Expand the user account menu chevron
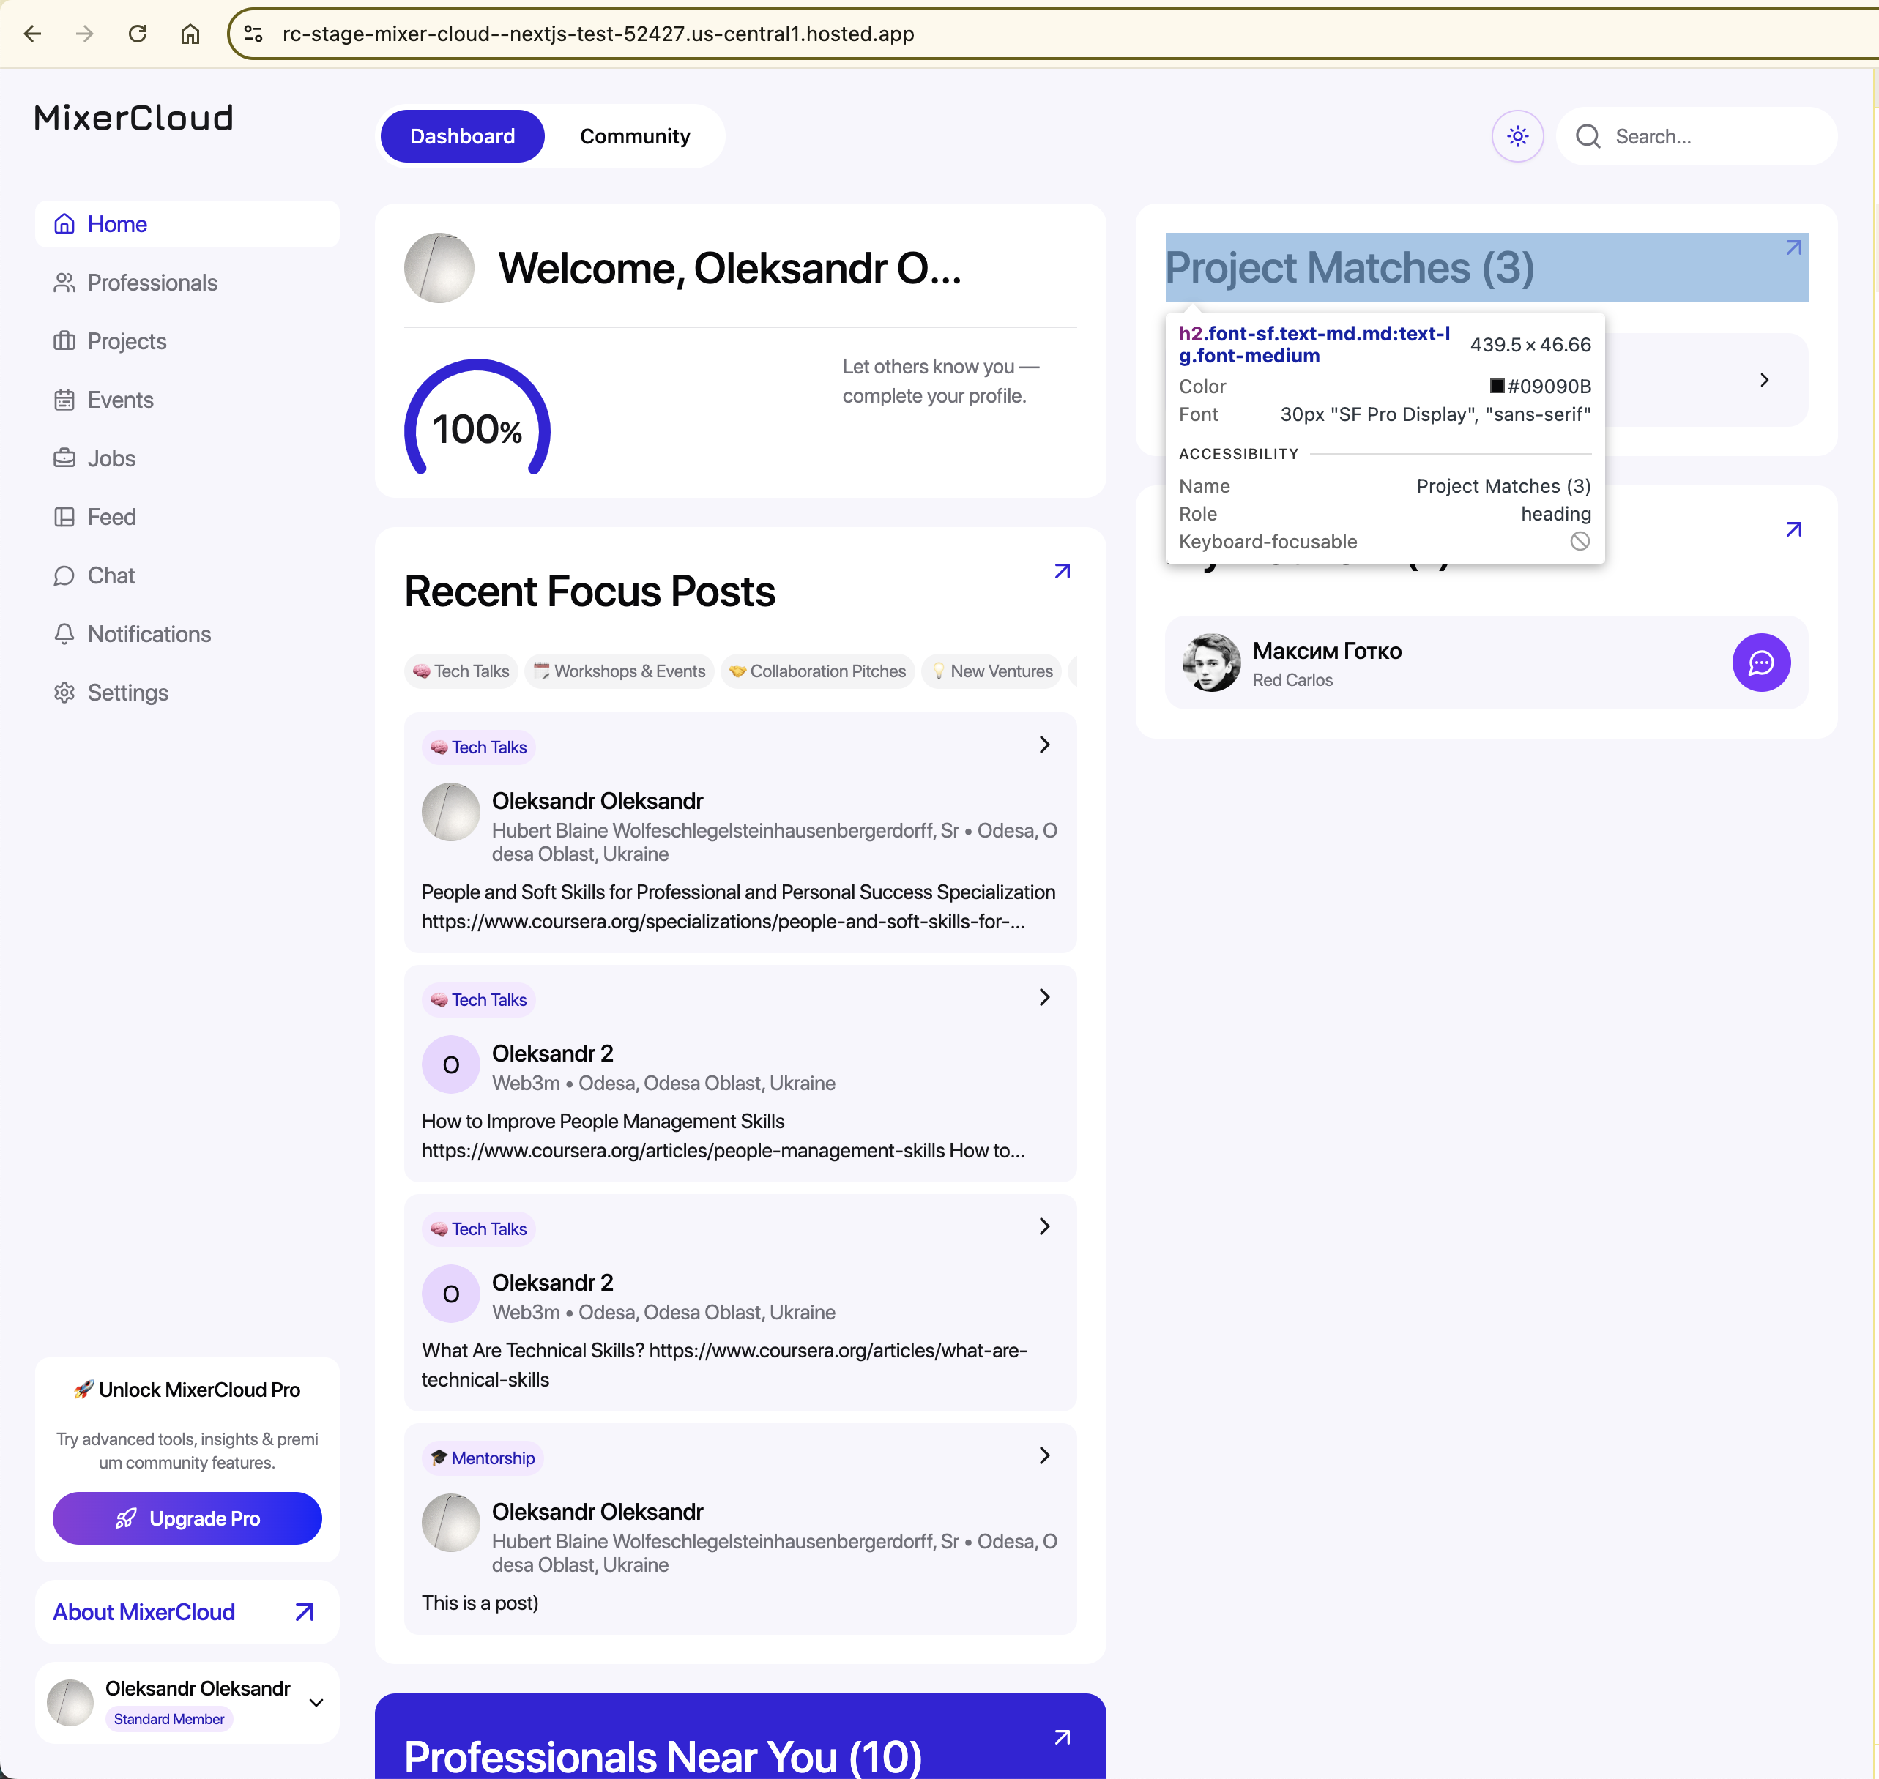This screenshot has width=1879, height=1779. [316, 1702]
